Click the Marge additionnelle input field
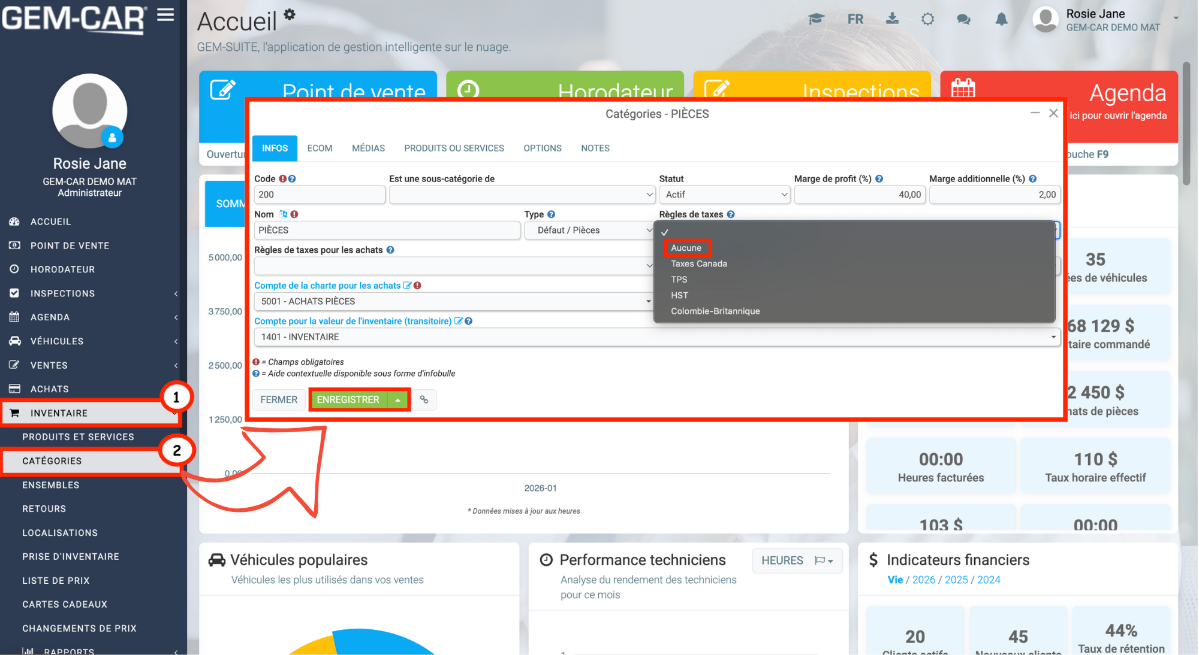Image resolution: width=1199 pixels, height=655 pixels. pos(994,195)
